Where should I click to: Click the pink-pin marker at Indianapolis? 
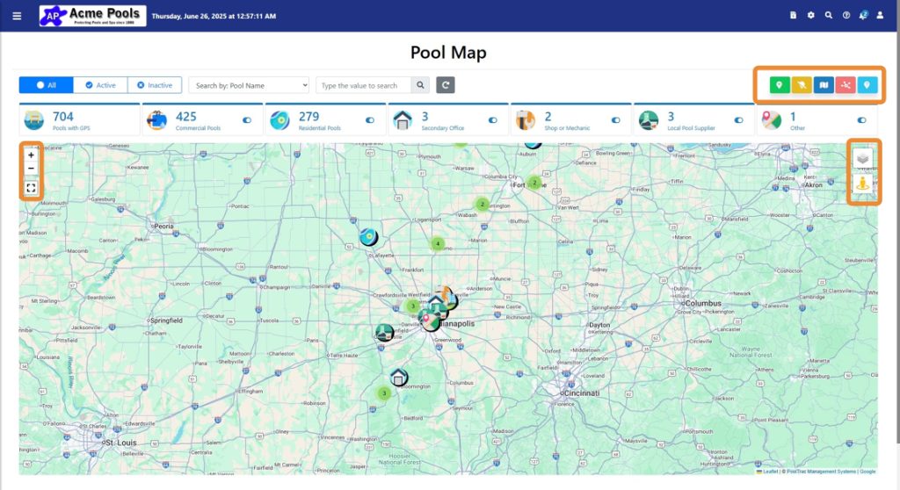[429, 321]
